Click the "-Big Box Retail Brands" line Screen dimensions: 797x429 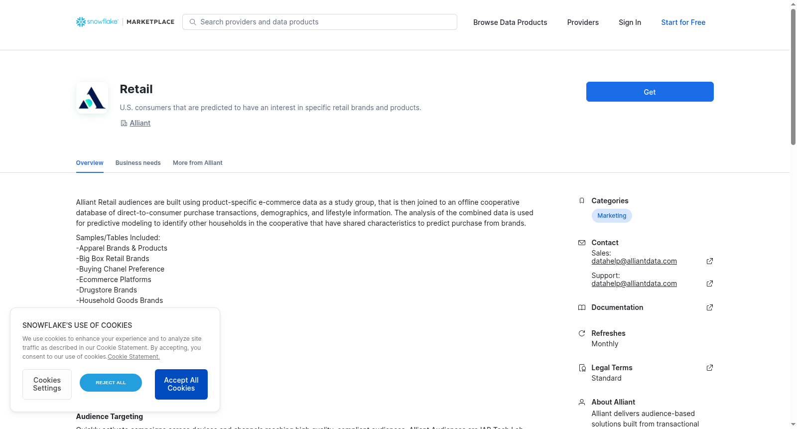coord(113,259)
